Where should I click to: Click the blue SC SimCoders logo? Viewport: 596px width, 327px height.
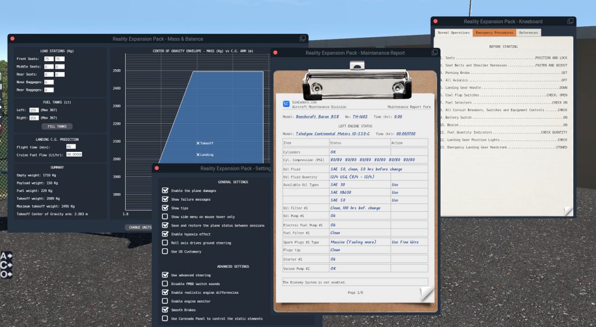point(286,104)
